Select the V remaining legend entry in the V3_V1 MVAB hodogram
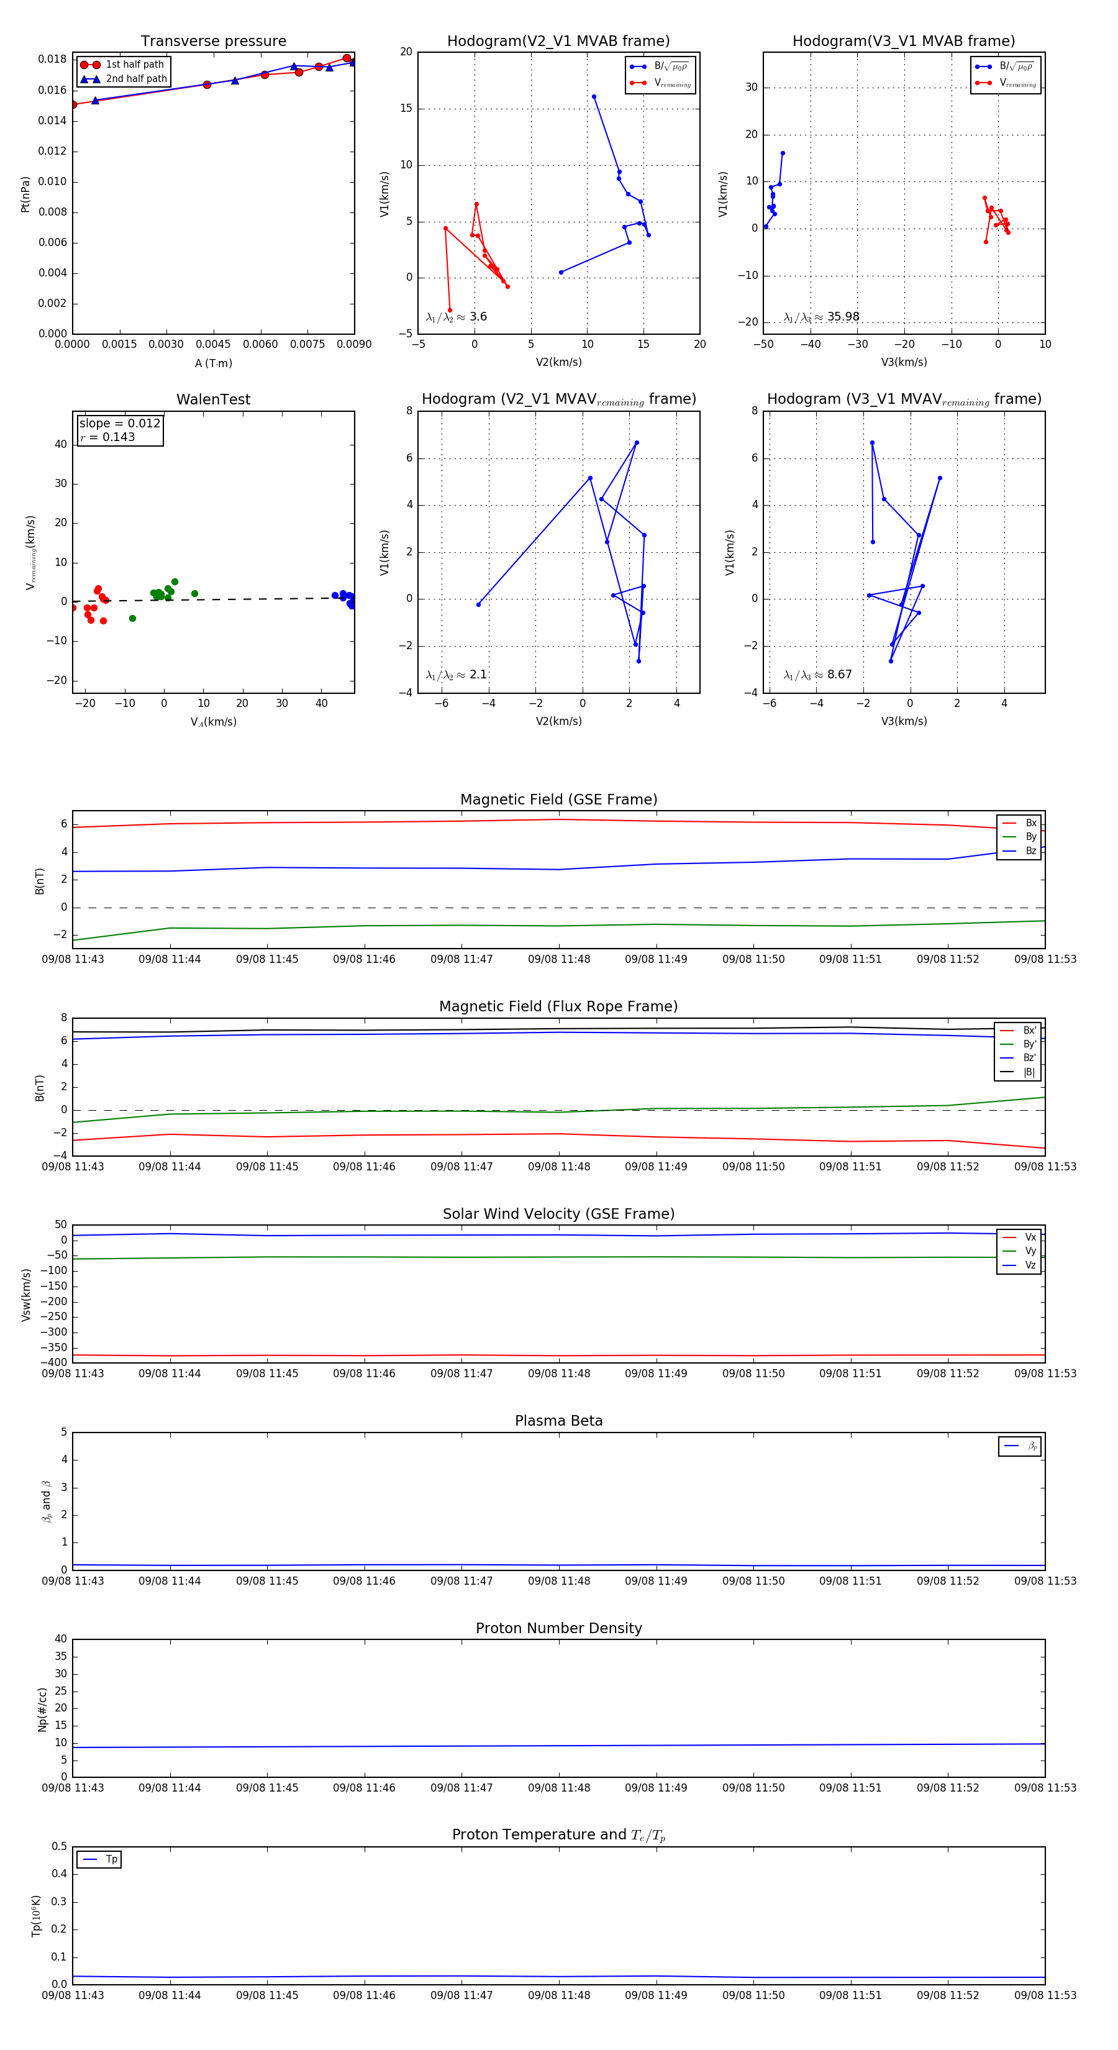 click(1006, 83)
